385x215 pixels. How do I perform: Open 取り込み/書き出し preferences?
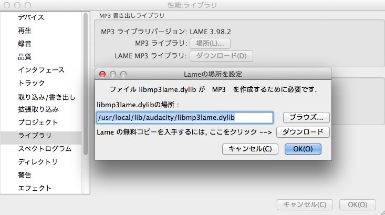[47, 97]
